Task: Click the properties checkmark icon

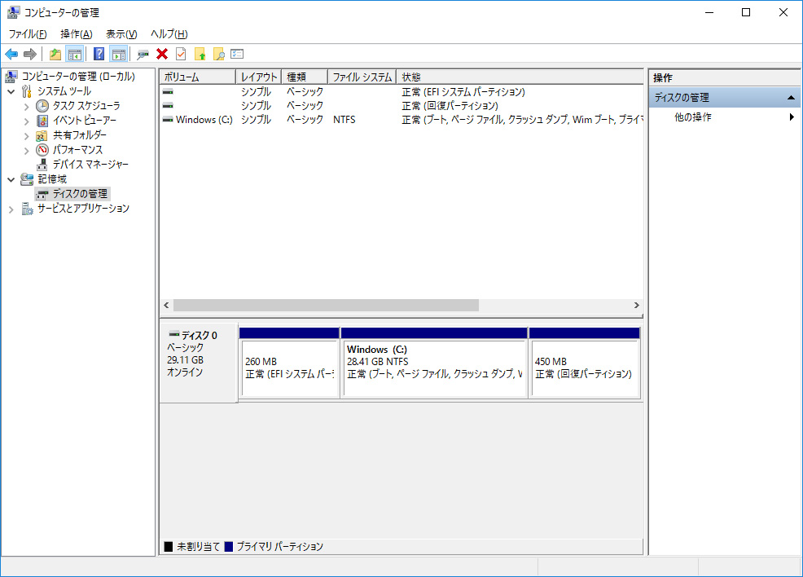Action: (181, 54)
